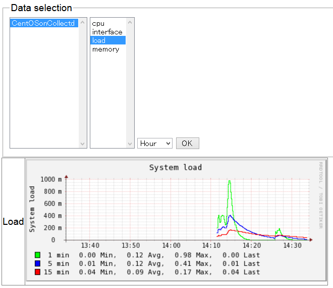Screen dimensions: 333x288
Task: Open the Hour timespan dropdown
Action: click(x=154, y=143)
